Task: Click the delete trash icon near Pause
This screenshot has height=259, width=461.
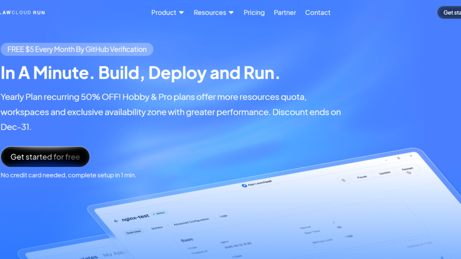Action: point(344,180)
